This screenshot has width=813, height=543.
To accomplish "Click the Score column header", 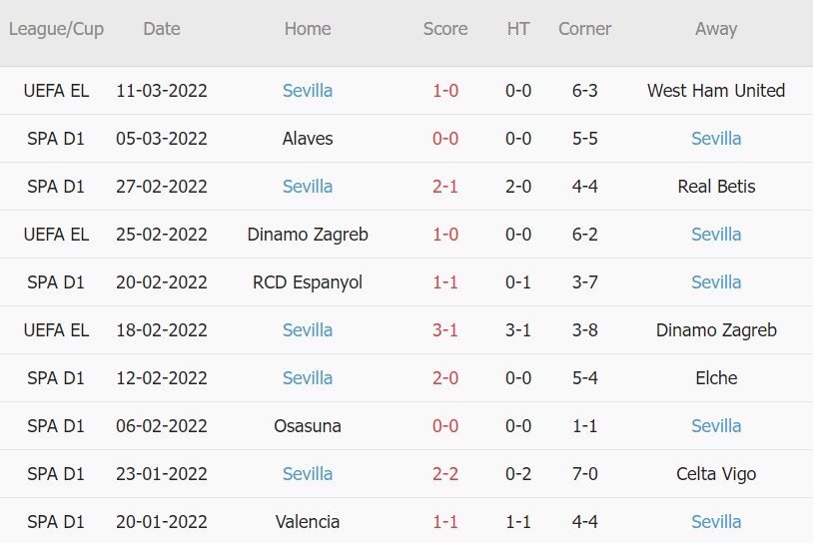I will pyautogui.click(x=445, y=29).
